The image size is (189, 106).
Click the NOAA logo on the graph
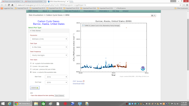[143, 69]
